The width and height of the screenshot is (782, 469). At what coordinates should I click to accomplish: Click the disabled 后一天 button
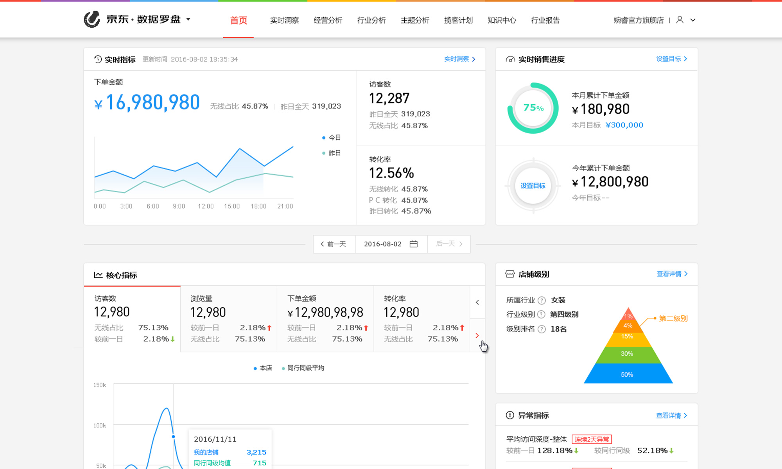tap(449, 244)
